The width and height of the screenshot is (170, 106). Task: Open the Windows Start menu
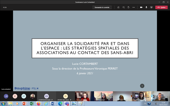(x=3, y=104)
